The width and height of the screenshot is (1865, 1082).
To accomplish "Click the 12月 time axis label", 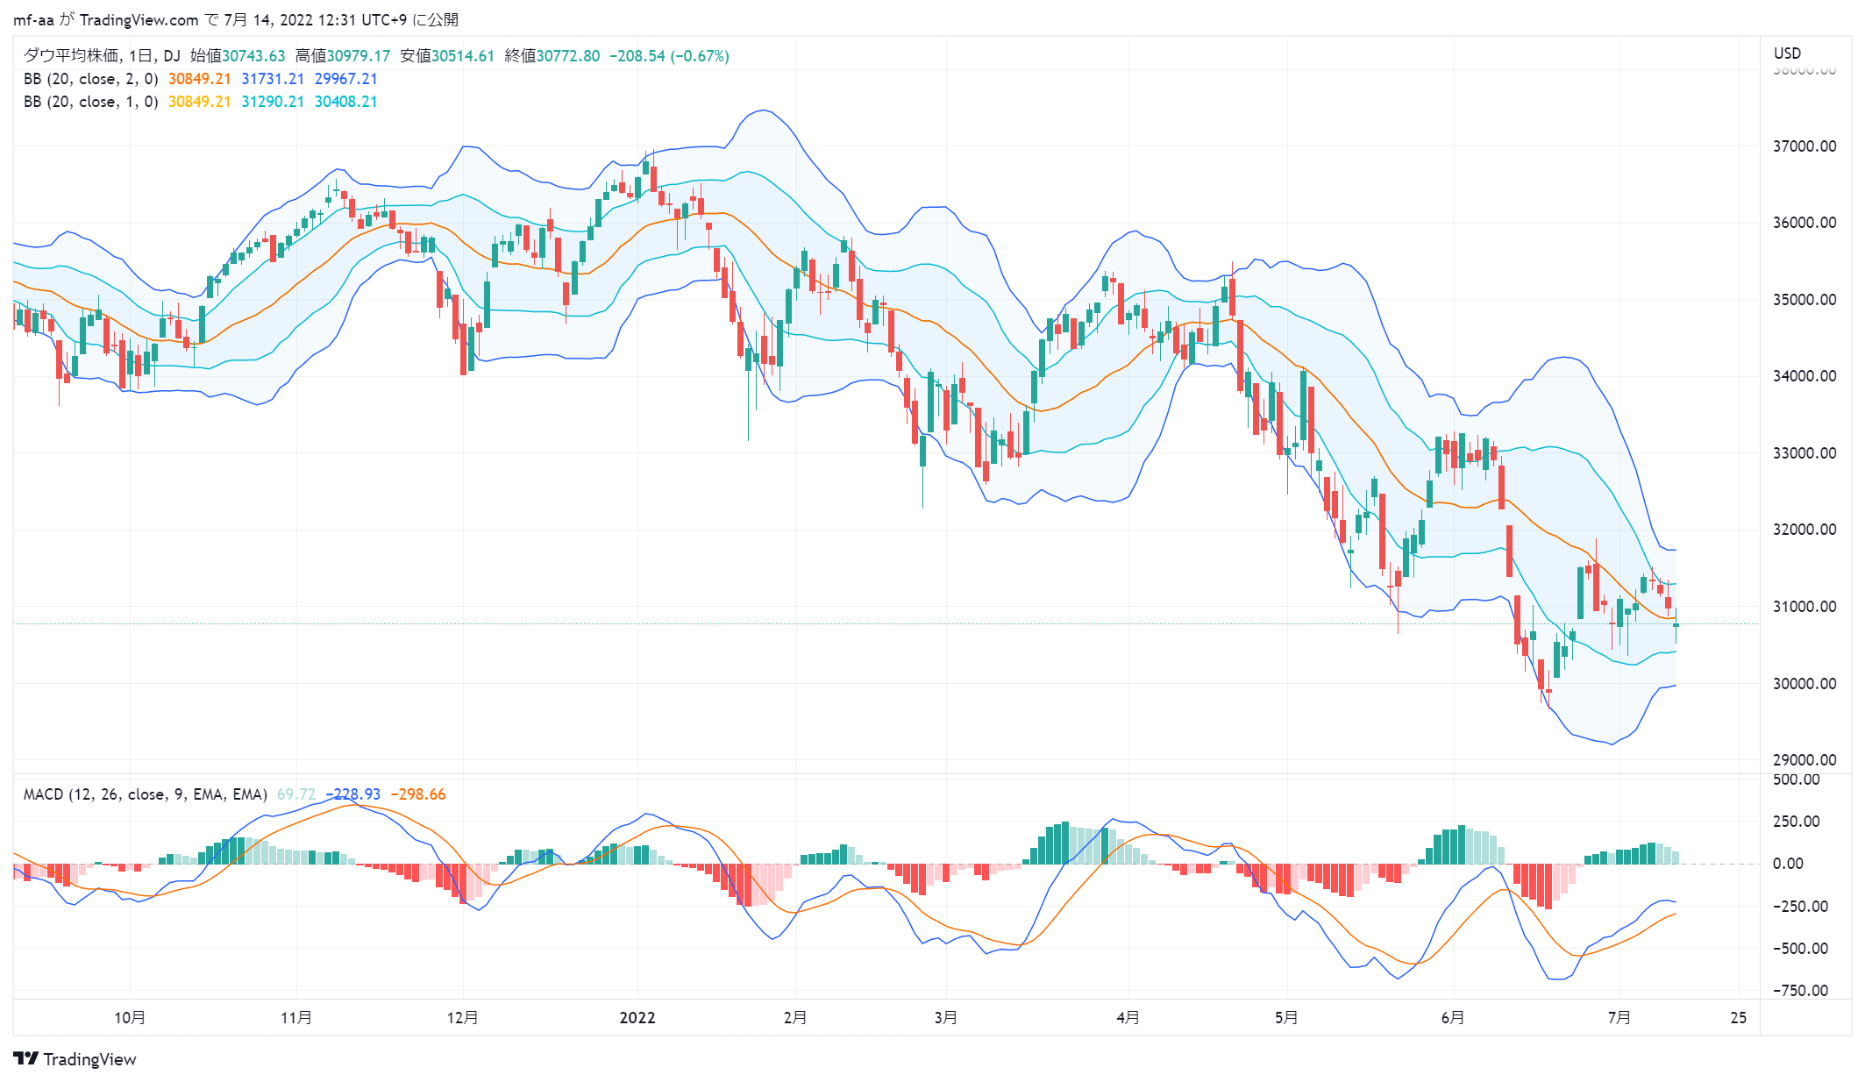I will tap(463, 1018).
